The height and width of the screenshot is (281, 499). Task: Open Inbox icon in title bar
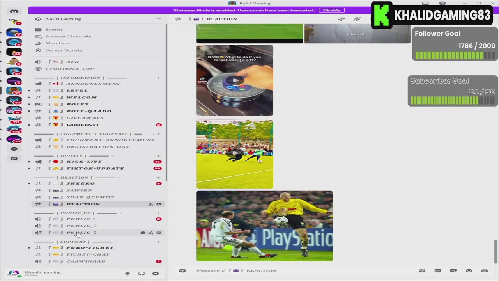click(x=425, y=3)
